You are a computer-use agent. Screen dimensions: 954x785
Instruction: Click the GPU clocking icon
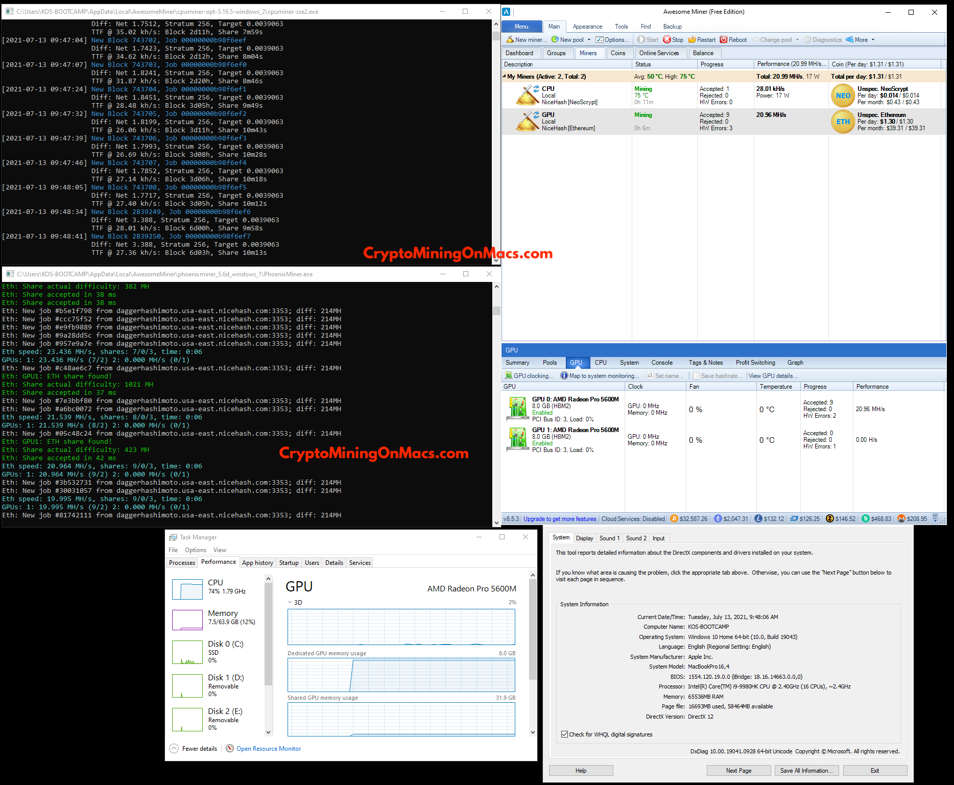509,375
